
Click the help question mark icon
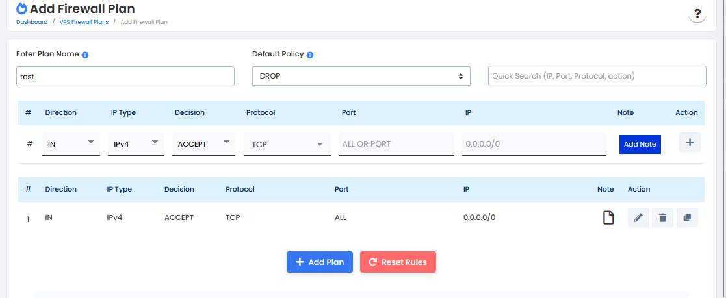click(x=697, y=14)
